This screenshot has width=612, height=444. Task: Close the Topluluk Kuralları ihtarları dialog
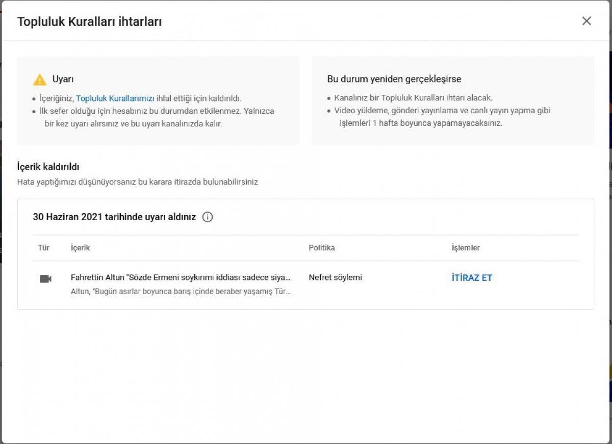[586, 21]
